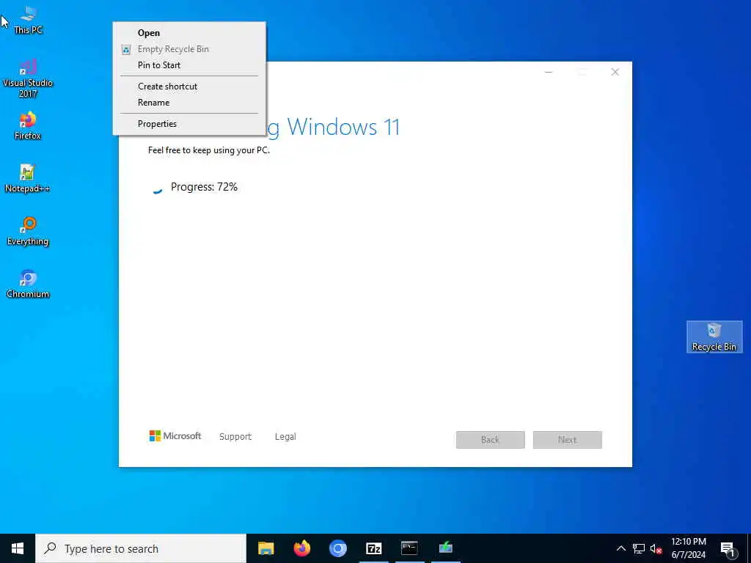Launch Firefox from the taskbar

301,548
